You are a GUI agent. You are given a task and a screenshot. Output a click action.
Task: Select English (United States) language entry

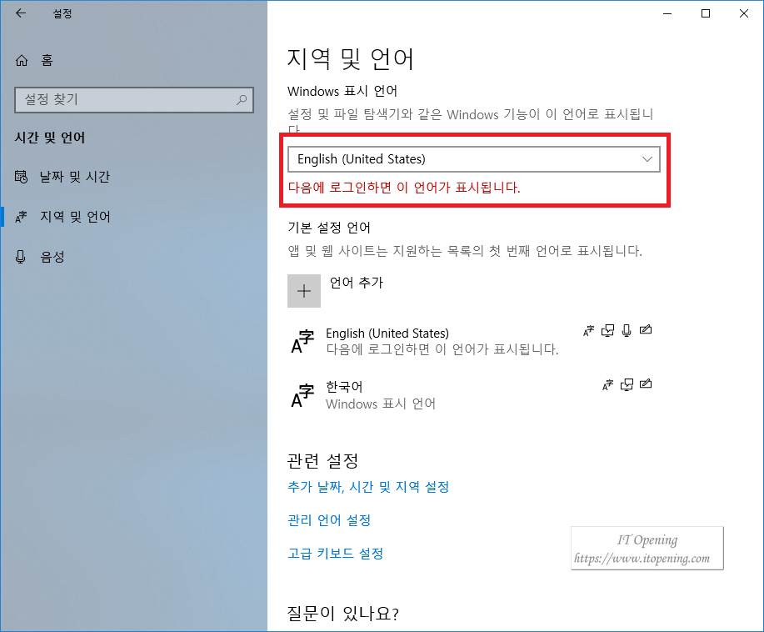472,341
